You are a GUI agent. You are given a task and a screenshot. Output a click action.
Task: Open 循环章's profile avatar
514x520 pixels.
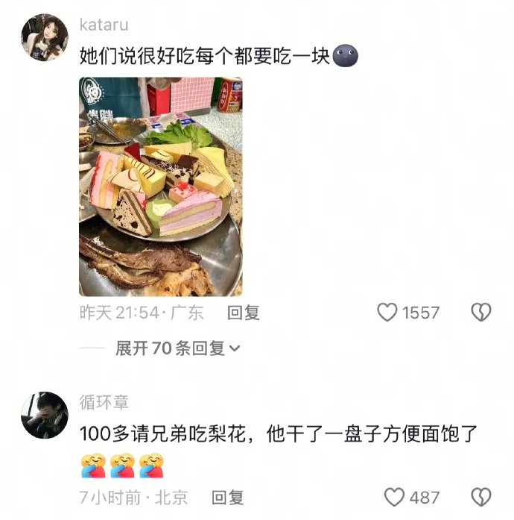point(45,416)
